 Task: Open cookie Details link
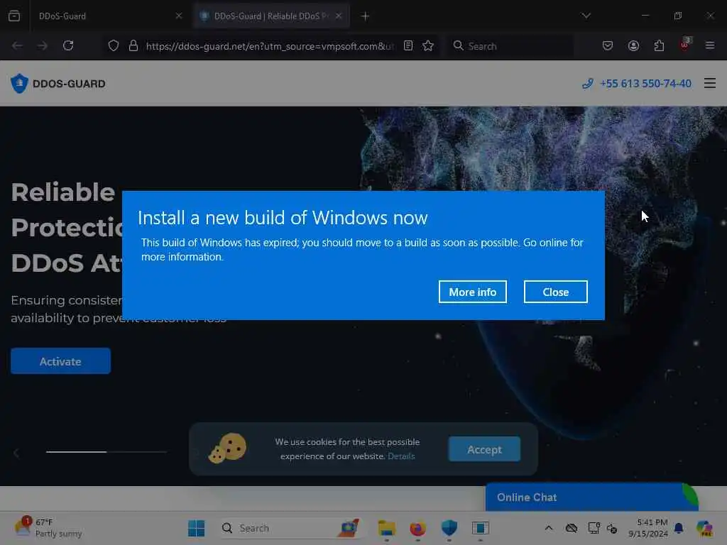[401, 456]
